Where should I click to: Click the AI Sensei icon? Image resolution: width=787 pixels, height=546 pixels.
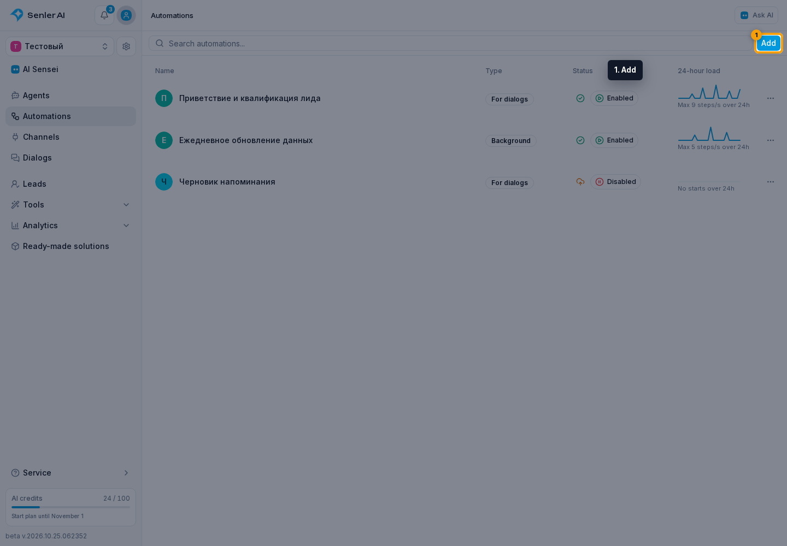click(x=15, y=69)
